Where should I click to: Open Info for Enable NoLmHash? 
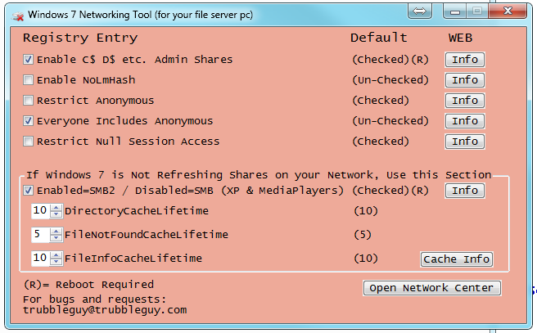coord(465,80)
